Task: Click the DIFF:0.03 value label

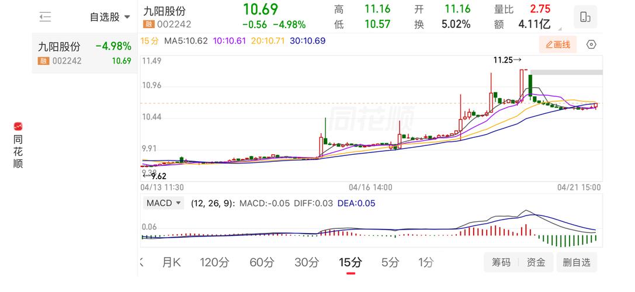Action: [314, 203]
